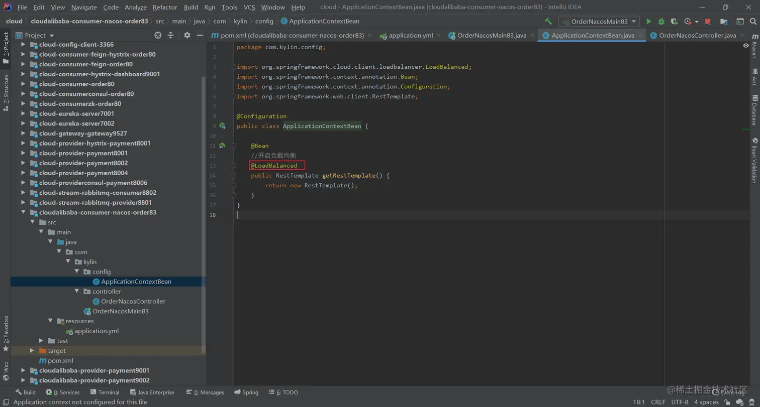This screenshot has height=407, width=760.
Task: Open the 6: TODO tool window
Action: click(283, 392)
